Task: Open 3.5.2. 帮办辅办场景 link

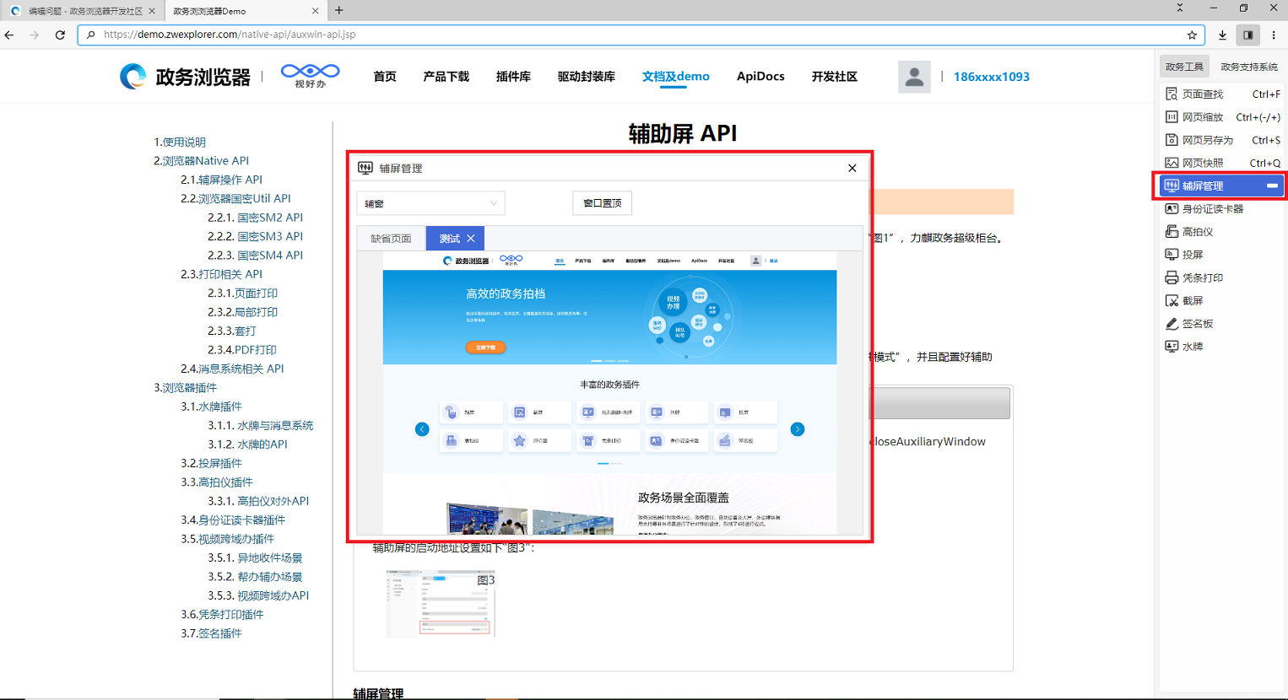Action: (x=255, y=577)
